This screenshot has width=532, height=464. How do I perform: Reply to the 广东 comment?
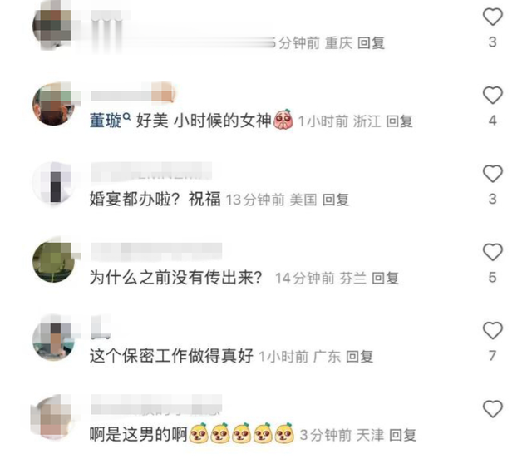coord(360,357)
